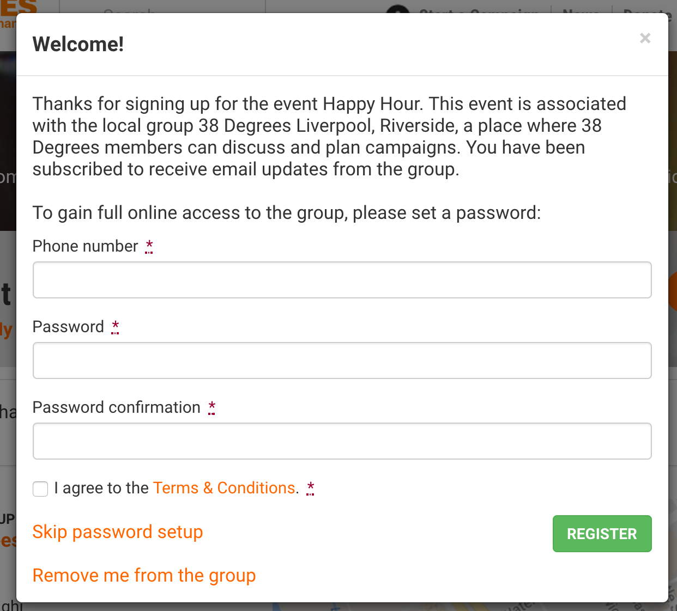Click the required asterisk next to Password
The width and height of the screenshot is (677, 611).
pyautogui.click(x=115, y=327)
